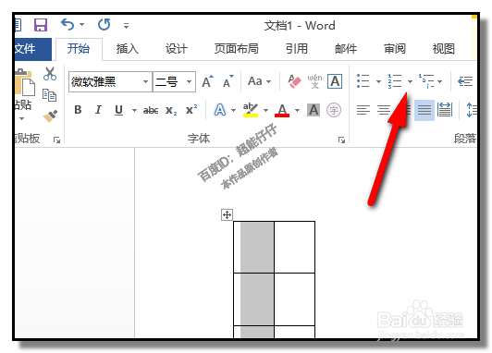
Task: Click the second-row right table cell
Action: [295, 299]
